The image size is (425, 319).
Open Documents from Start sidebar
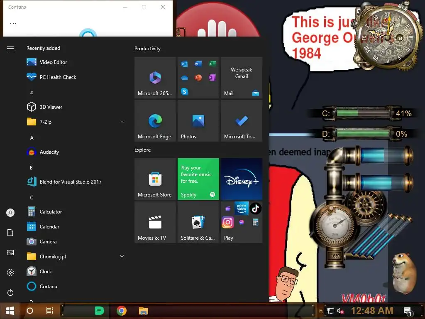point(10,233)
